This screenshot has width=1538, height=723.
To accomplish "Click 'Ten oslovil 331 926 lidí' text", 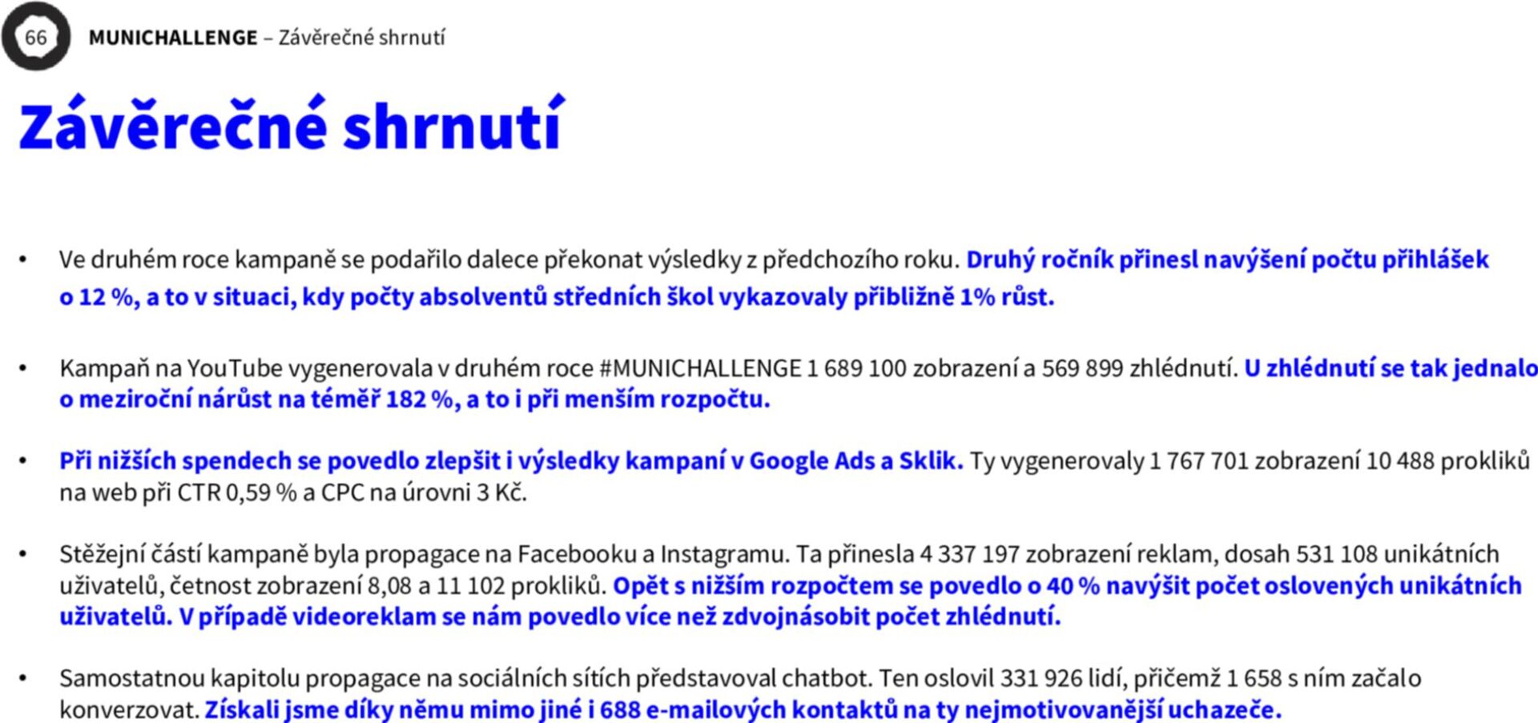I will pyautogui.click(x=1002, y=679).
